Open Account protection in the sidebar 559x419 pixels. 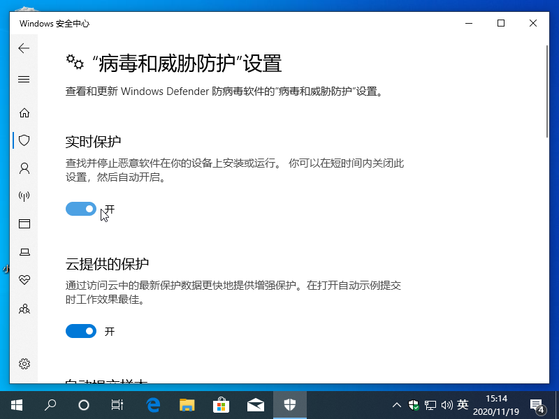pyautogui.click(x=24, y=168)
